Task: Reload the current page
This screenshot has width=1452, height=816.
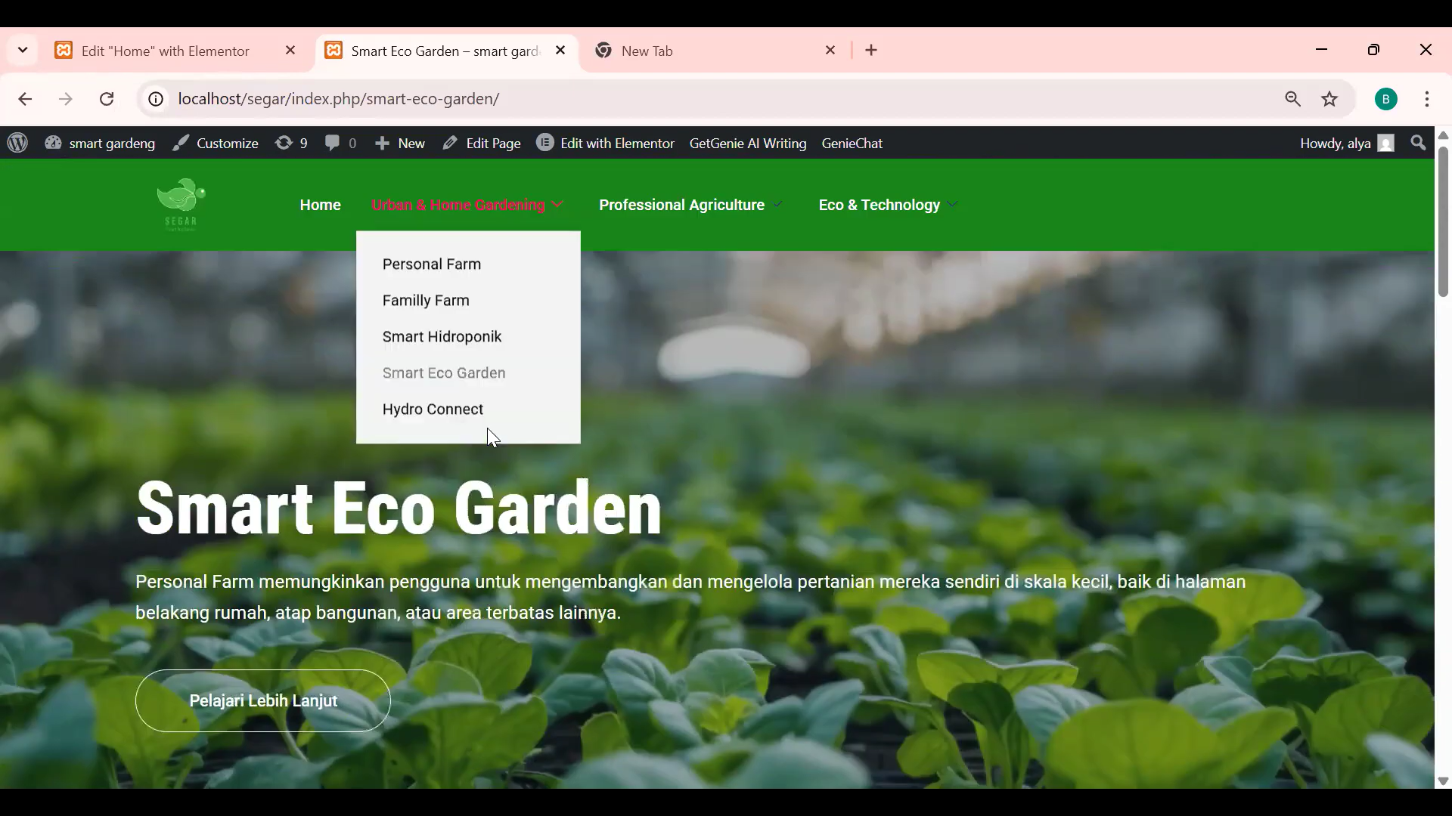Action: pos(107,99)
